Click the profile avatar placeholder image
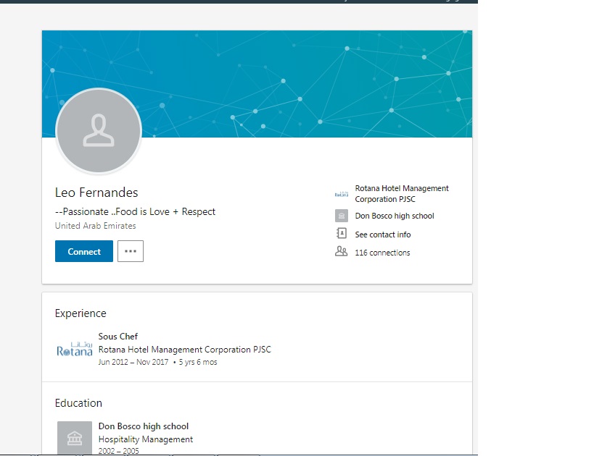This screenshot has width=594, height=456. 99,131
